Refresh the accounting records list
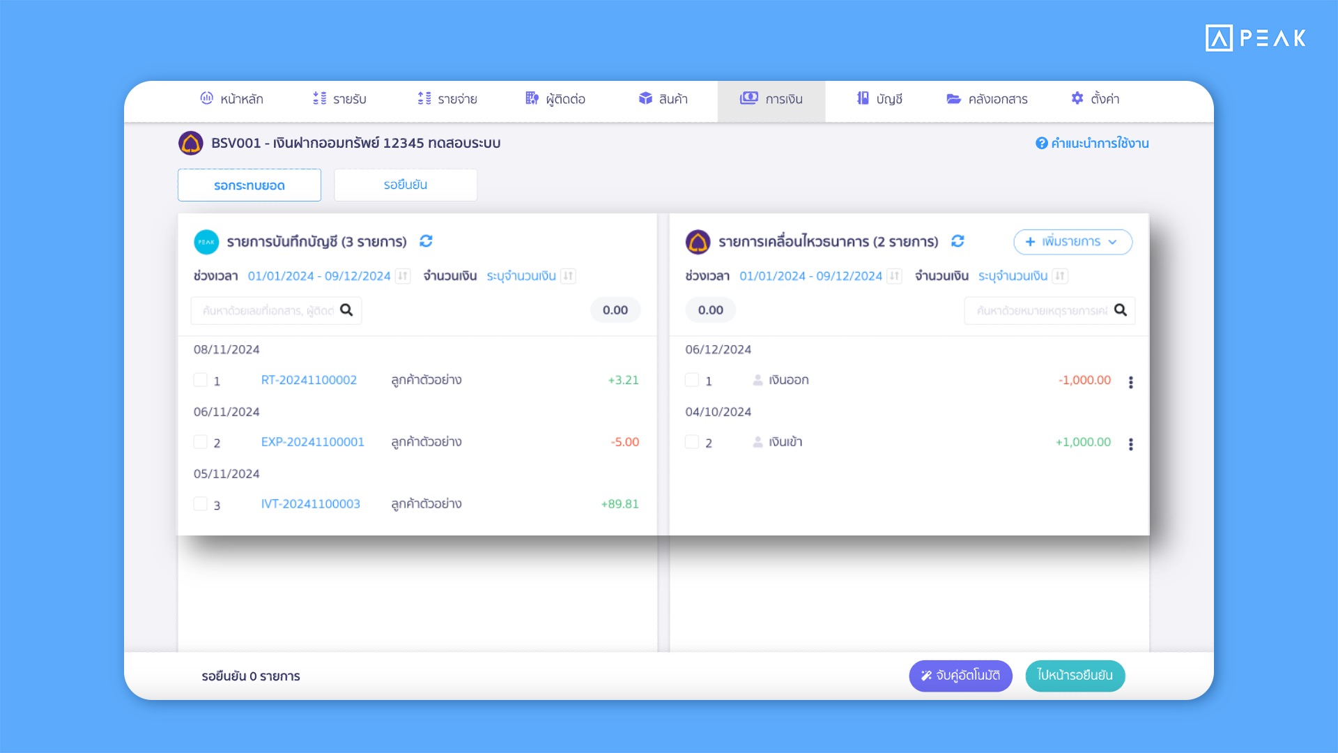Image resolution: width=1338 pixels, height=753 pixels. 426,241
